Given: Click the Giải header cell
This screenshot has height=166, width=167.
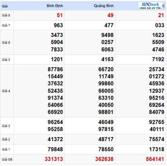Looking at the screenshot, I should click(5, 6).
